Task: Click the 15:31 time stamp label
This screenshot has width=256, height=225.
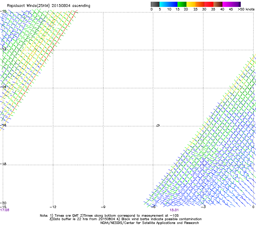Action: [x=174, y=210]
